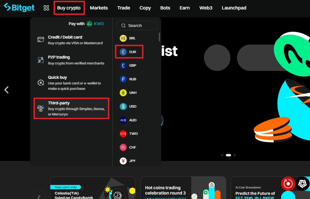Select GBP currency label
The width and height of the screenshot is (310, 199).
(133, 66)
